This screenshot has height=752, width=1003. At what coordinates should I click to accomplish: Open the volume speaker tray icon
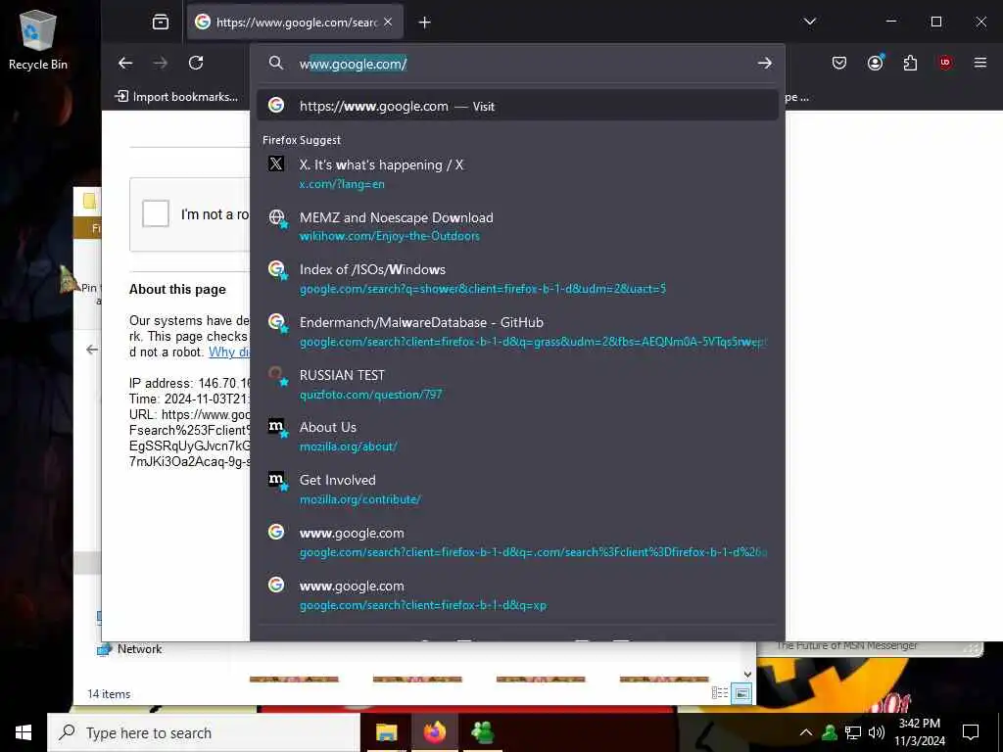[877, 732]
